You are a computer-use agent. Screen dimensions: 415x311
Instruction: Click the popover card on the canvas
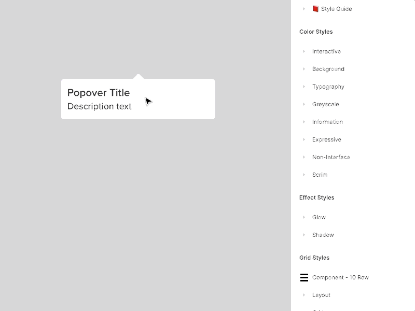(x=137, y=98)
